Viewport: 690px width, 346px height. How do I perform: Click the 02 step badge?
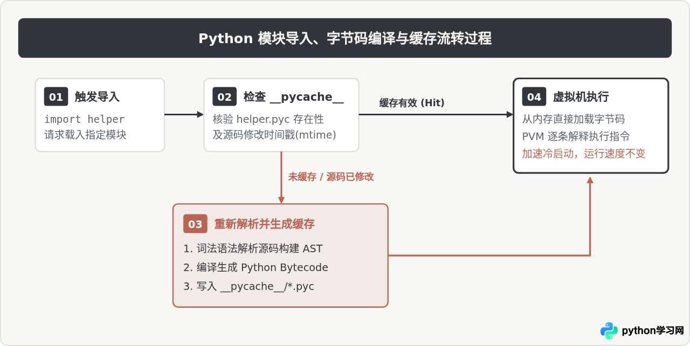pos(224,97)
